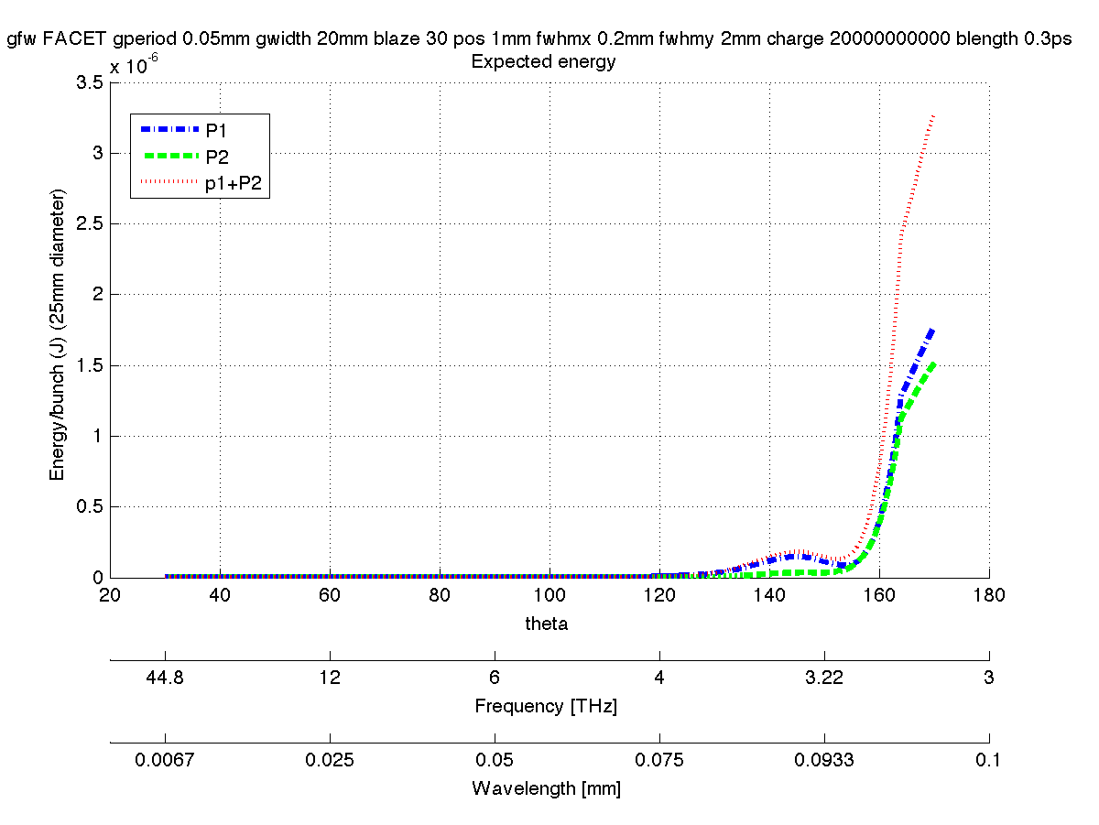This screenshot has height=825, width=1099.
Task: Click the 'Frequency [THz]' axis label
Action: (x=546, y=706)
